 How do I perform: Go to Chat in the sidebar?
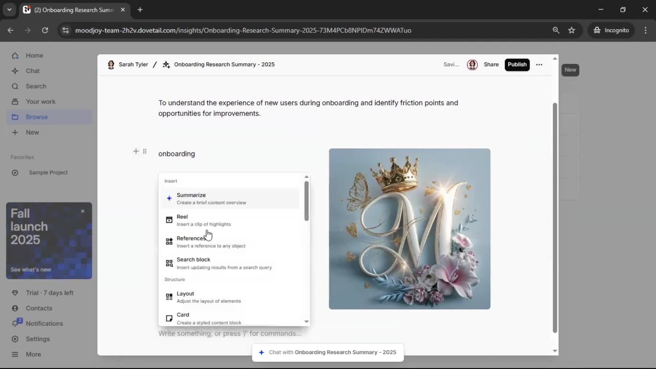point(32,71)
